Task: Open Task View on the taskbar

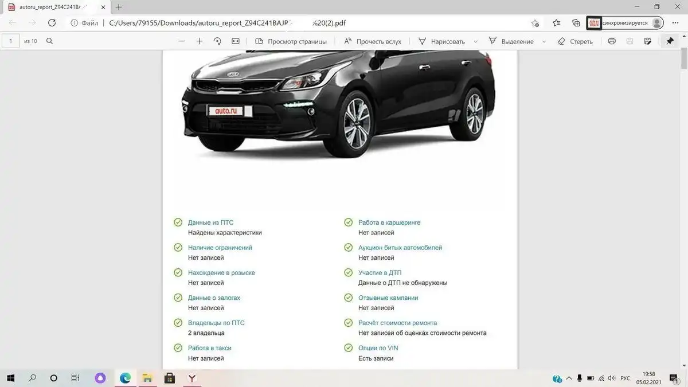Action: pos(75,378)
